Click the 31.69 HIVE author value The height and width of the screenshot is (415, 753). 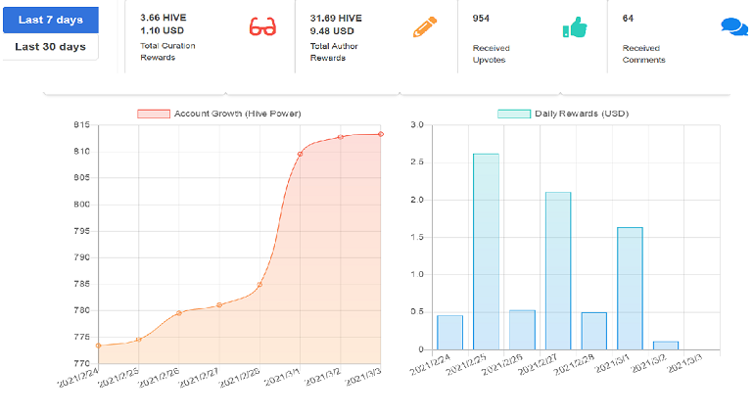click(336, 19)
